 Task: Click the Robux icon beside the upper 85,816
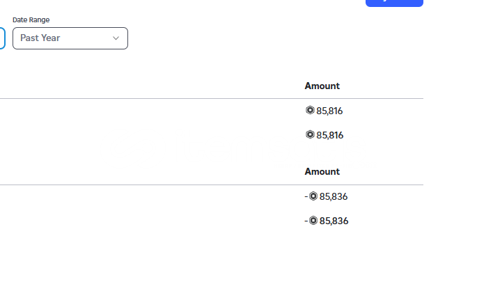pyautogui.click(x=310, y=110)
